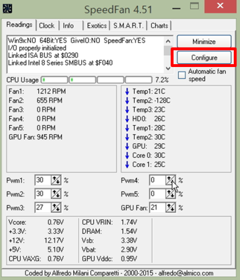
Task: Click the Fan1: 1212 RPM reading
Action: click(37, 92)
